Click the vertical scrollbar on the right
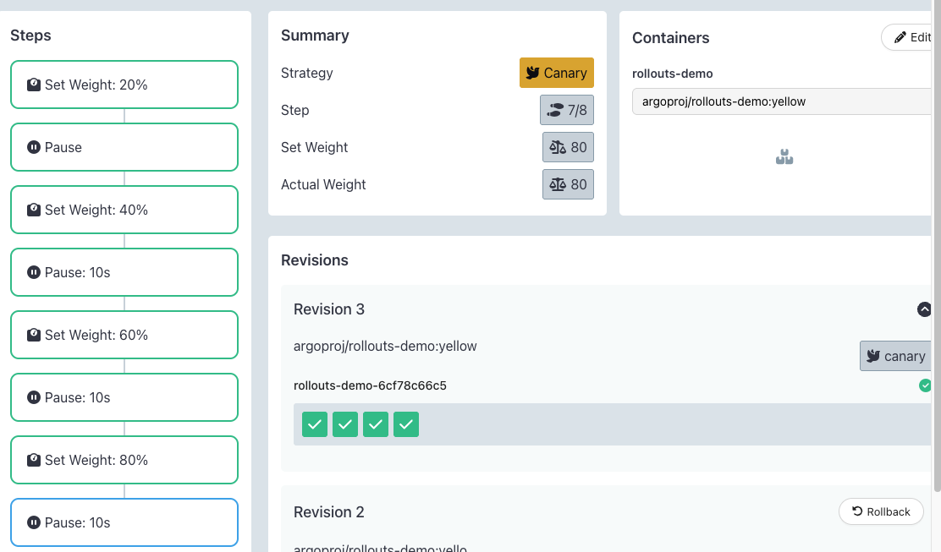 click(937, 246)
